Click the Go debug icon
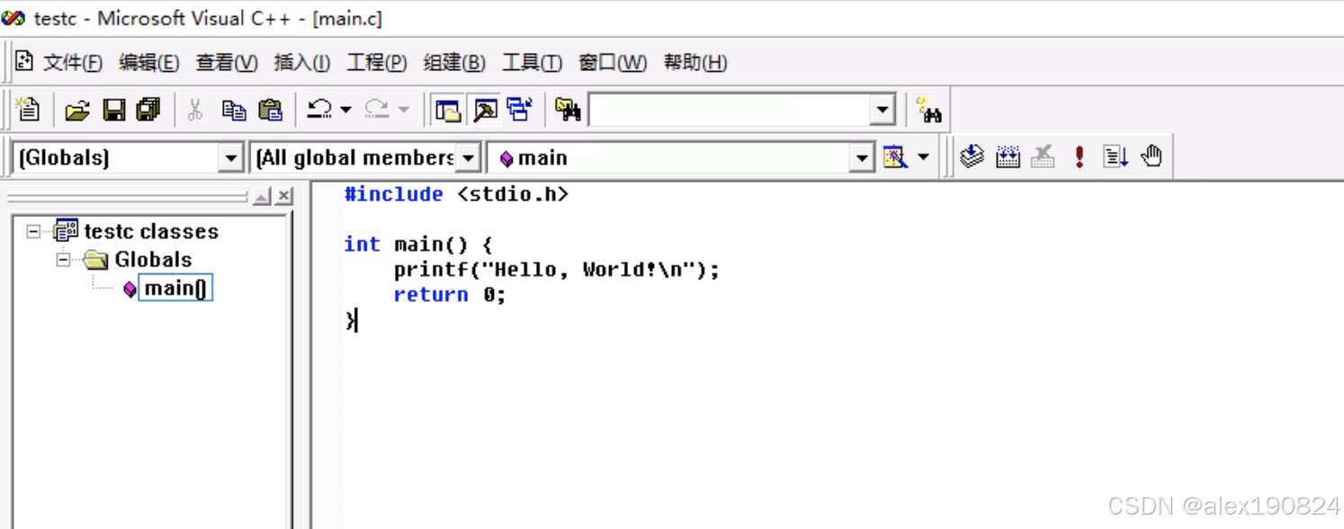Screen dimensions: 1344x529 click(x=1116, y=157)
